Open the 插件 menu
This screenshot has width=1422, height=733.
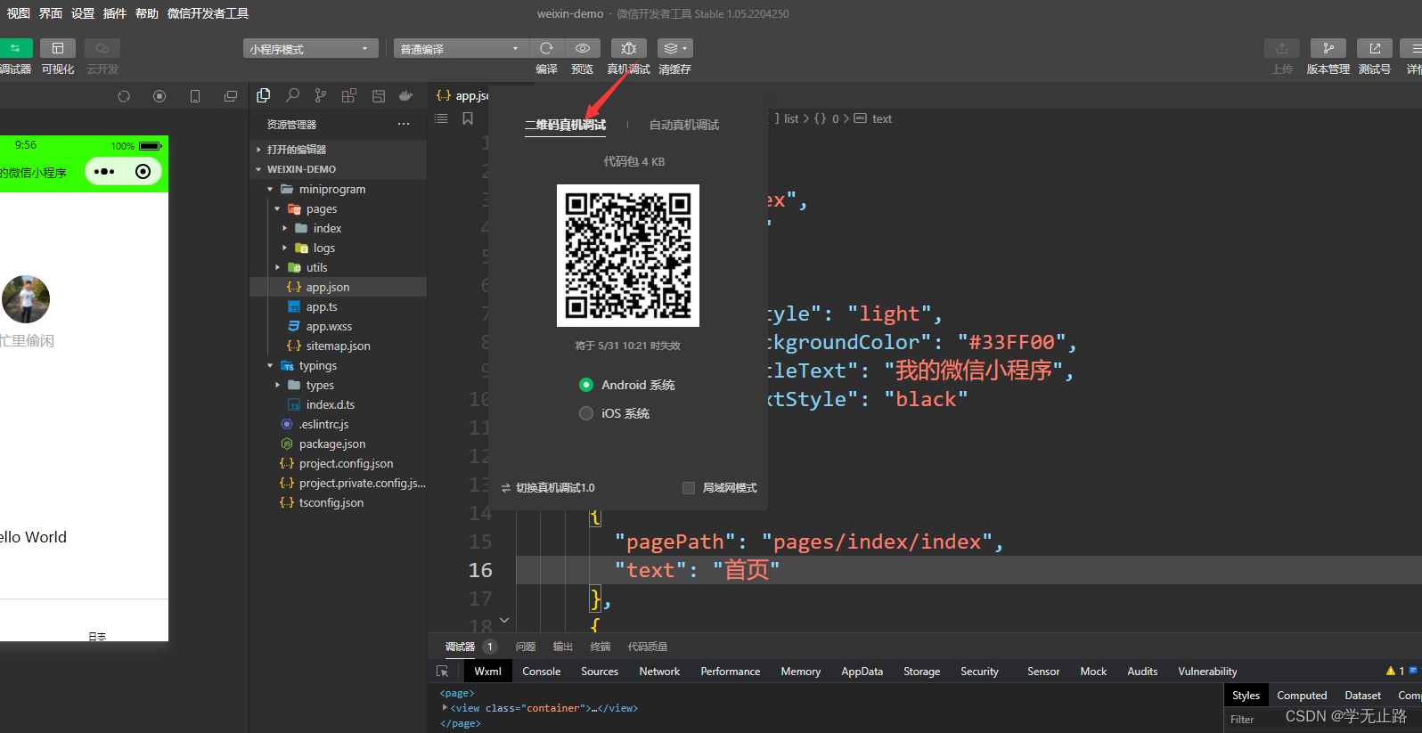click(115, 13)
